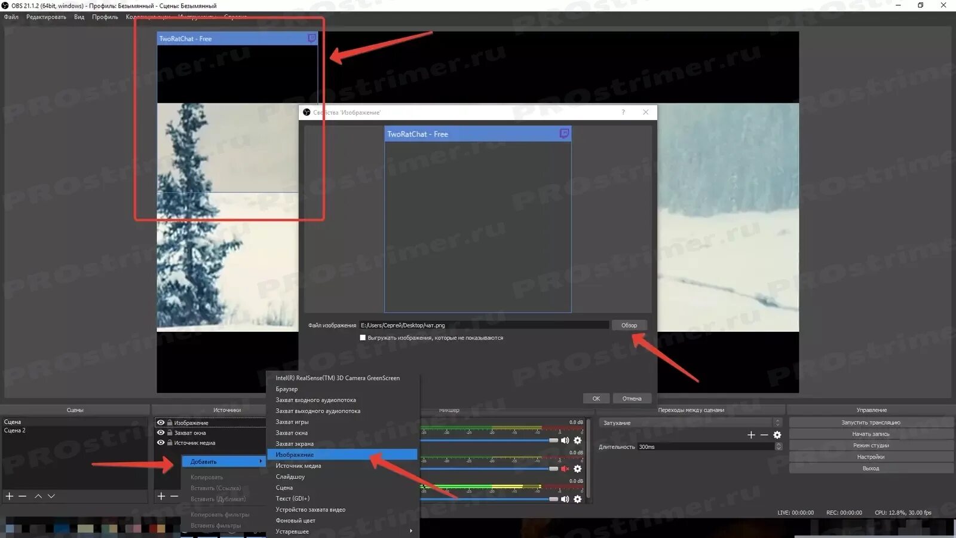This screenshot has width=956, height=538.
Task: Hide the Изображение source with its eye icon
Action: (x=161, y=423)
